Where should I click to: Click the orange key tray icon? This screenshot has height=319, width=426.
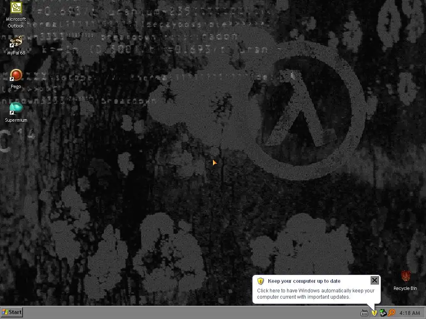(391, 313)
